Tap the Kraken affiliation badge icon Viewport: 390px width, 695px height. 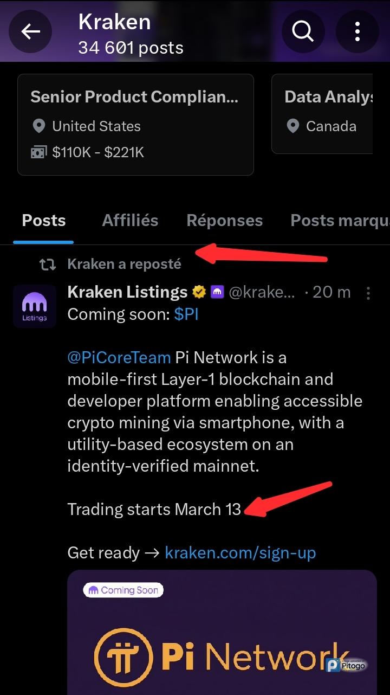pos(217,293)
